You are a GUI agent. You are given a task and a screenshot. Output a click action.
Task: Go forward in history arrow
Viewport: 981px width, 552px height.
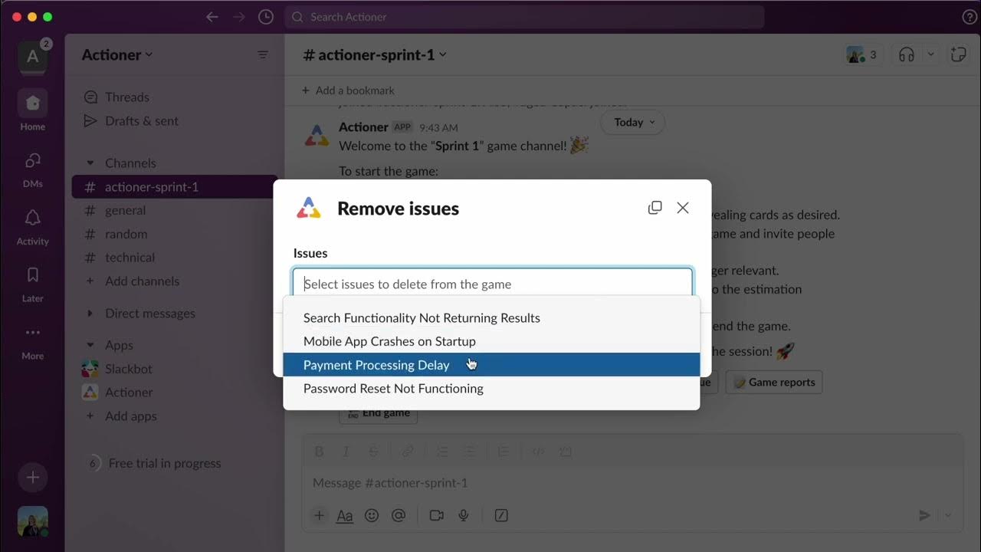click(238, 17)
